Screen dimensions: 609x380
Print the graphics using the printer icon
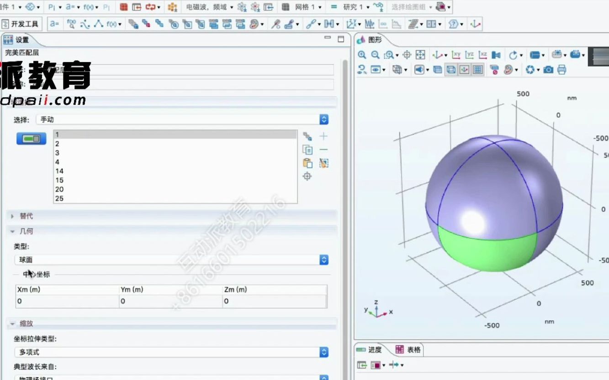click(561, 69)
